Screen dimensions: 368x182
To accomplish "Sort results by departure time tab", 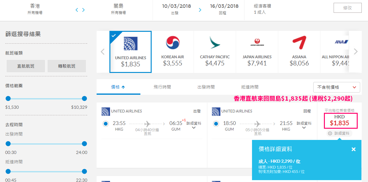I will tap(206, 87).
